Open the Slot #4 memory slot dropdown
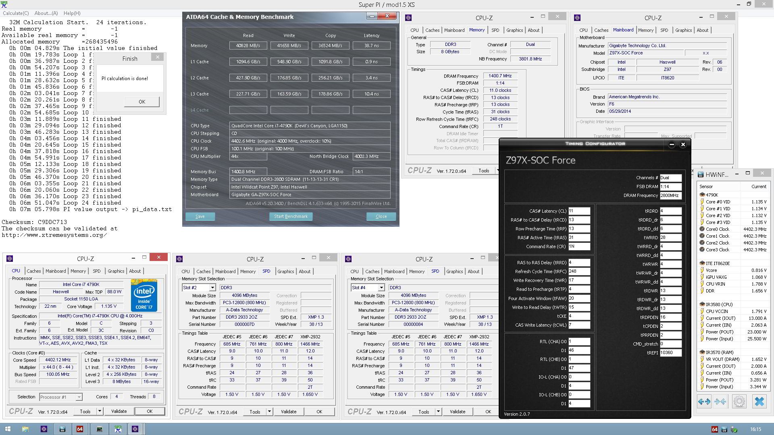 (x=381, y=288)
